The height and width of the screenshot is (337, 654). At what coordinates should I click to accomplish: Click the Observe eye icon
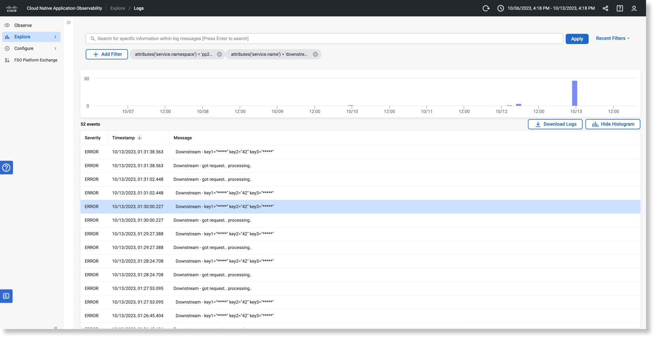click(x=7, y=25)
